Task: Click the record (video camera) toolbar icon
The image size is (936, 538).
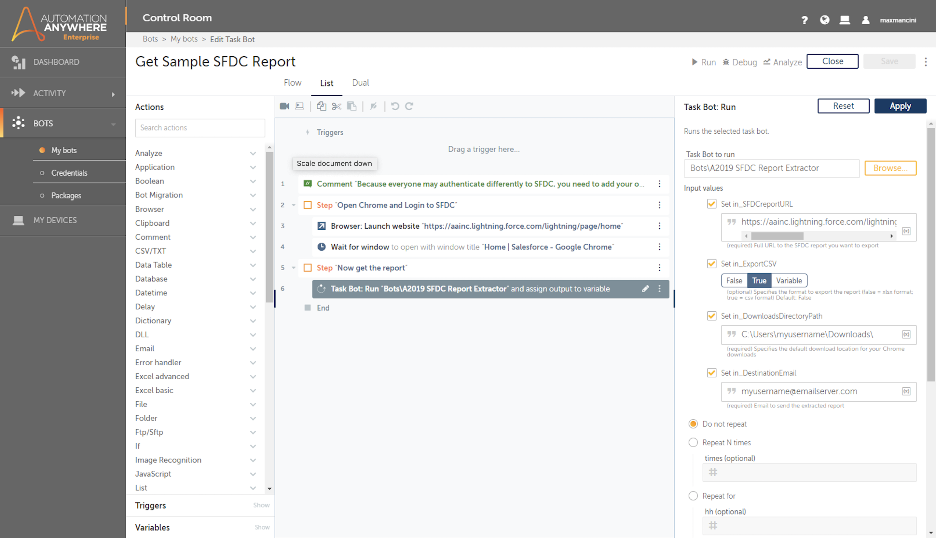Action: pos(284,106)
